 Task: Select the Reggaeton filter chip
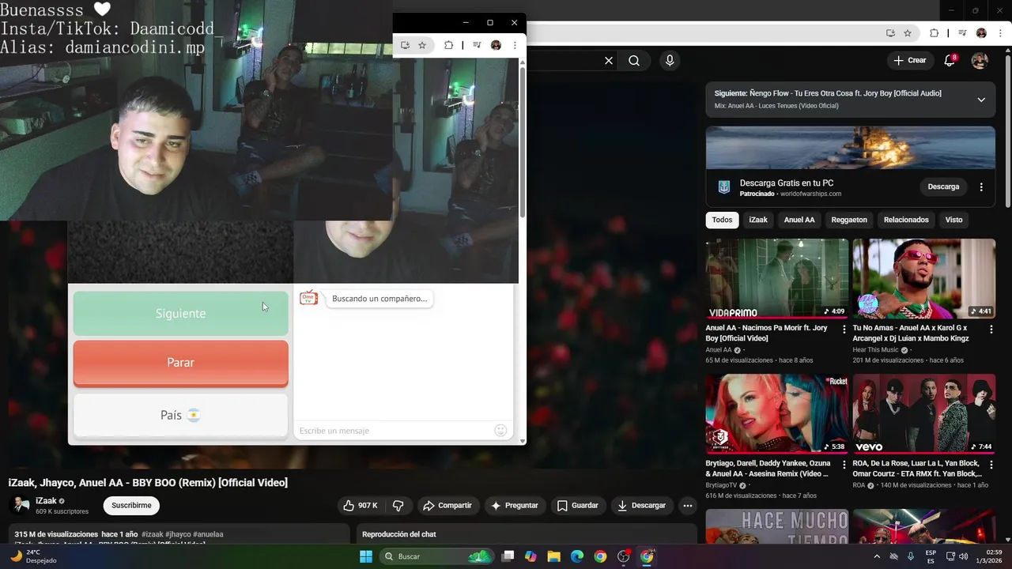click(x=849, y=220)
